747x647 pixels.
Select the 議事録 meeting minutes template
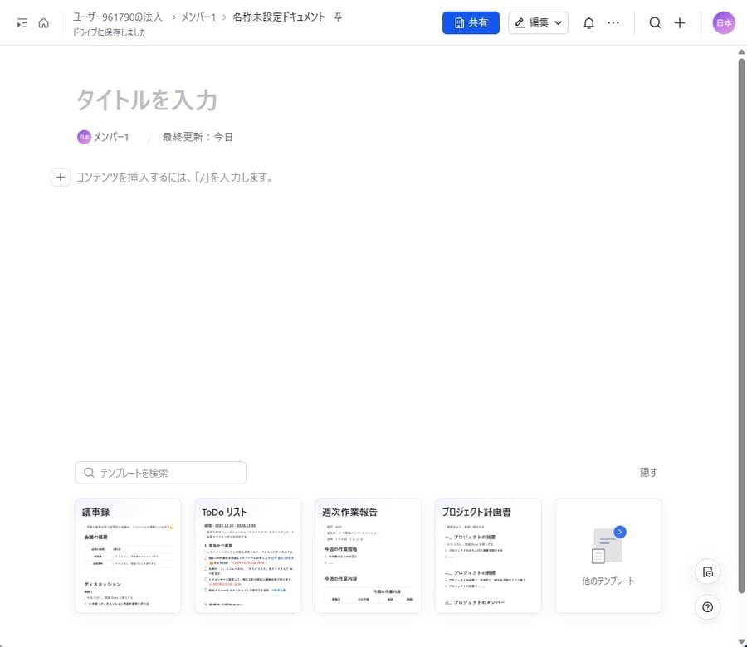pyautogui.click(x=127, y=556)
